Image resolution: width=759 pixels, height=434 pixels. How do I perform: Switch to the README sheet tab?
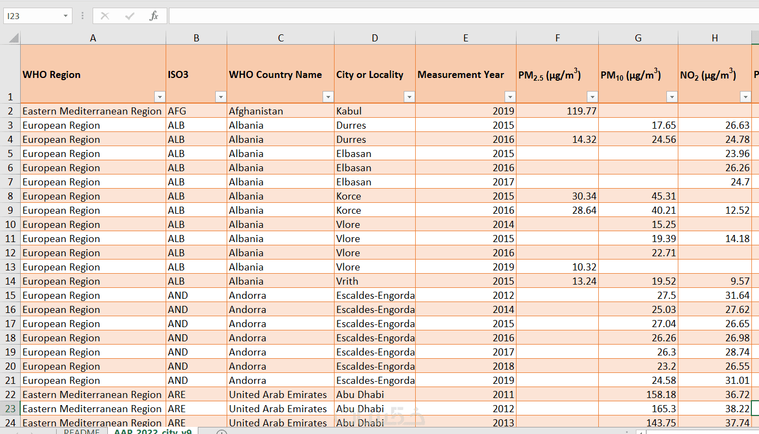[82, 431]
